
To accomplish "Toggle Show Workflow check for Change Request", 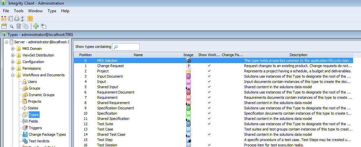I will coord(209,66).
